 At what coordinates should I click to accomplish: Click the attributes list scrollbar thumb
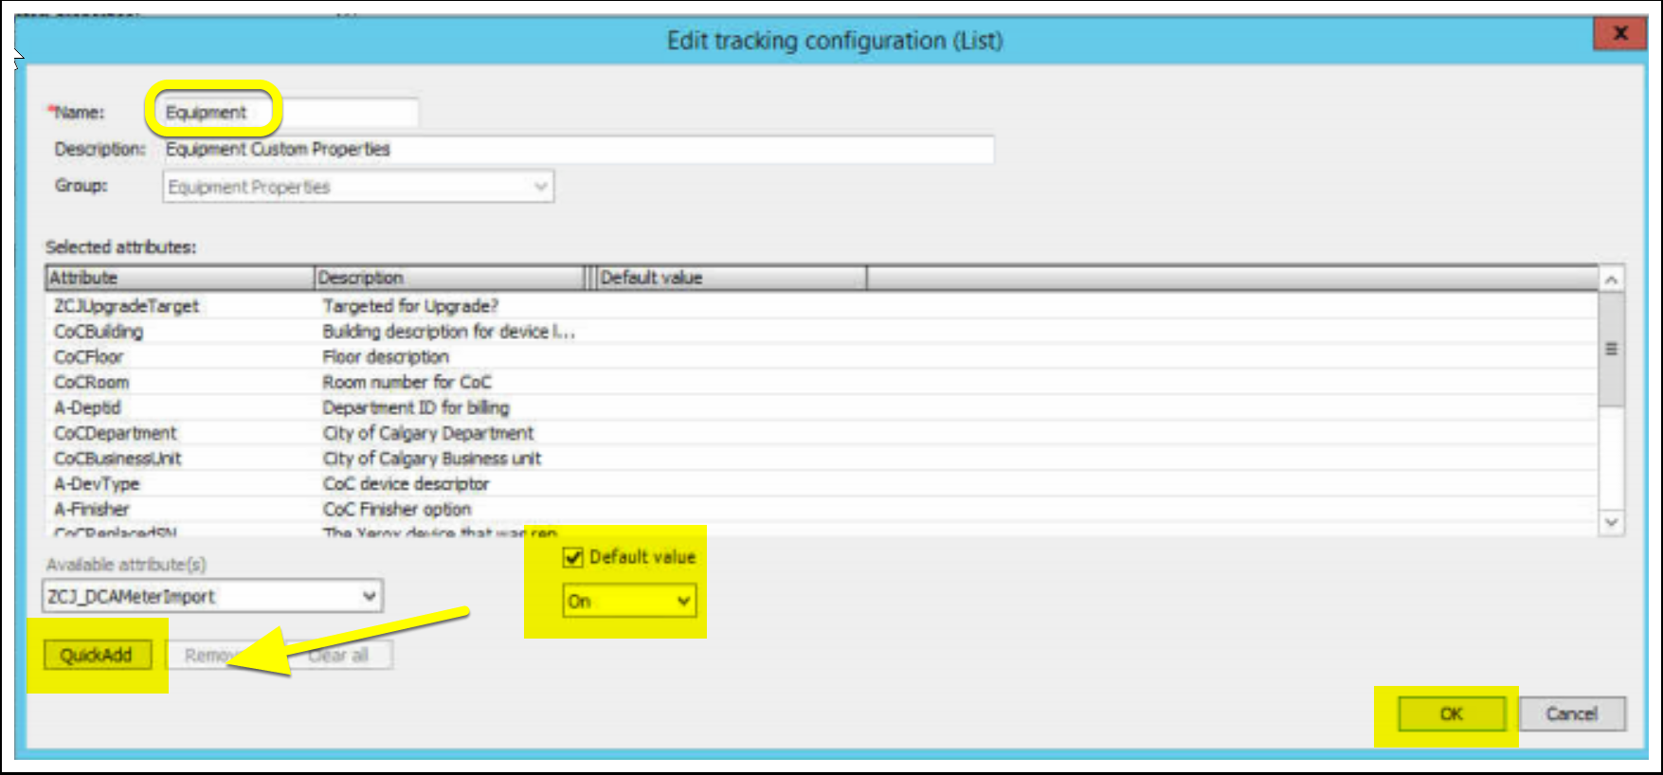click(x=1611, y=349)
